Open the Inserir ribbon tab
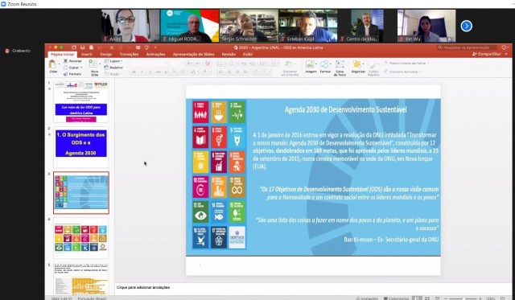 (87, 55)
